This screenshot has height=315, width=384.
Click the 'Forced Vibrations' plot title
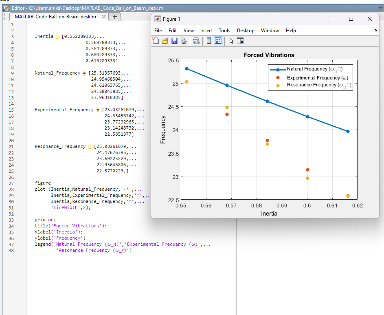tap(269, 55)
